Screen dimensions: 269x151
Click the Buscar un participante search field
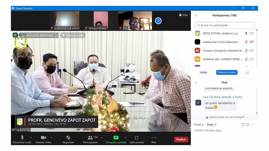[225, 25]
